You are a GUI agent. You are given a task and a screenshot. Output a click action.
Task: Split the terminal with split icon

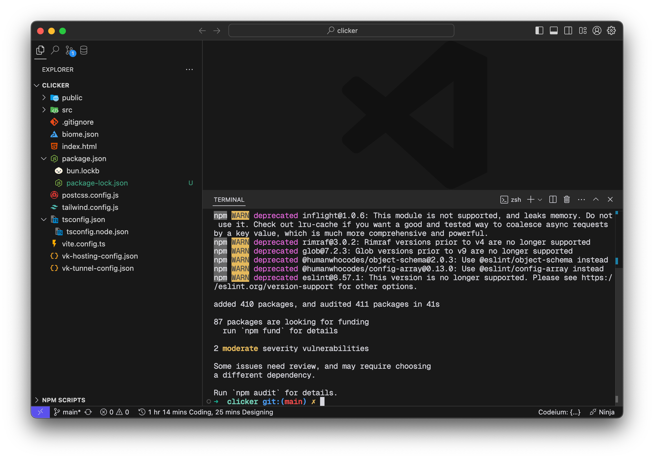[553, 200]
